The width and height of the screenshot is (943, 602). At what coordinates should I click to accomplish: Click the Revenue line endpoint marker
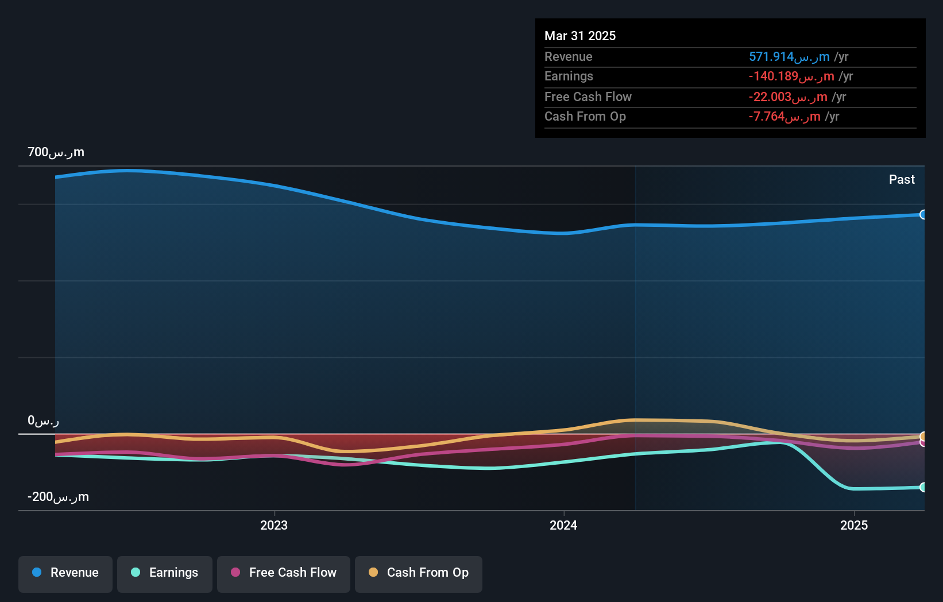pos(923,215)
